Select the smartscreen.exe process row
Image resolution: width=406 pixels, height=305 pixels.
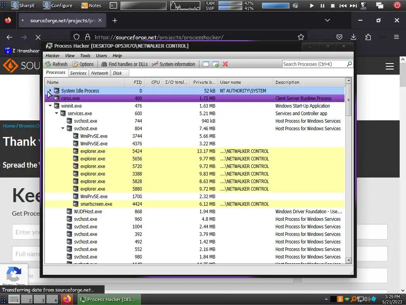tap(194, 204)
